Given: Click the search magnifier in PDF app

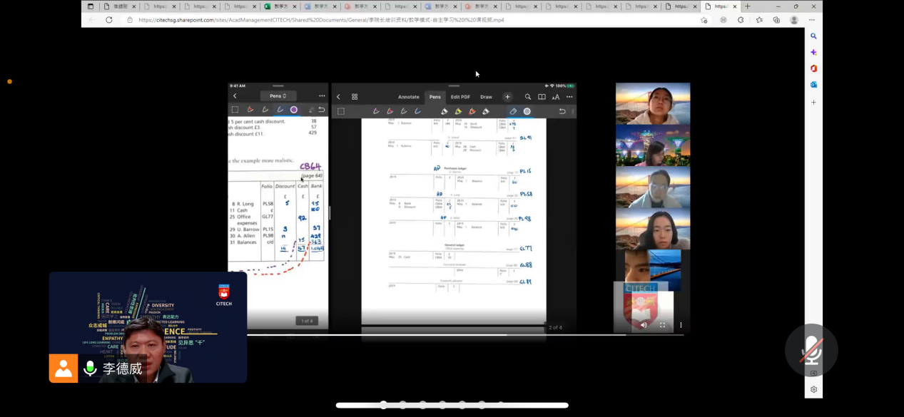Looking at the screenshot, I should (528, 97).
